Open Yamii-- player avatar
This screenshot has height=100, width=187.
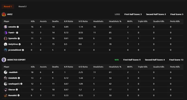point(5,33)
